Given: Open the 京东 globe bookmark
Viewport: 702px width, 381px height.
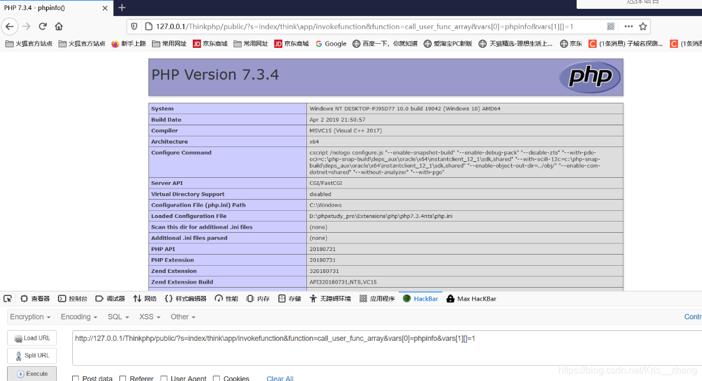Looking at the screenshot, I should click(571, 43).
